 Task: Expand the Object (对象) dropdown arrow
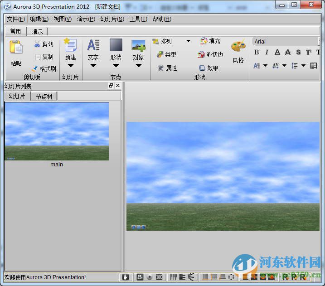pyautogui.click(x=138, y=66)
